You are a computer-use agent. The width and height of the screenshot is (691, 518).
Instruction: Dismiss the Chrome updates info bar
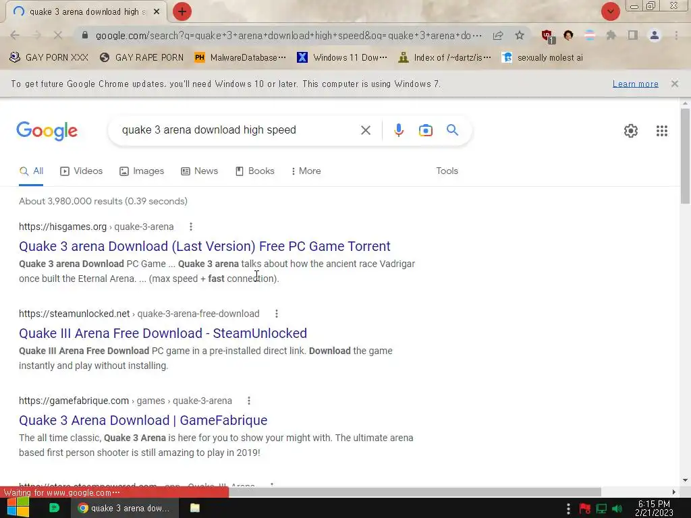(674, 84)
